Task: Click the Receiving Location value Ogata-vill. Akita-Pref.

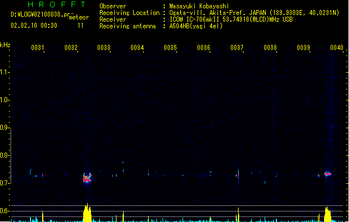Action: [208, 13]
